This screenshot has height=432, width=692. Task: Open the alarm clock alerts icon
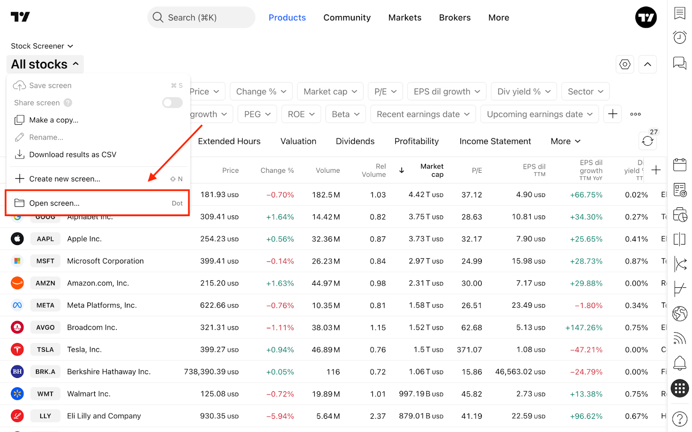pyautogui.click(x=679, y=38)
